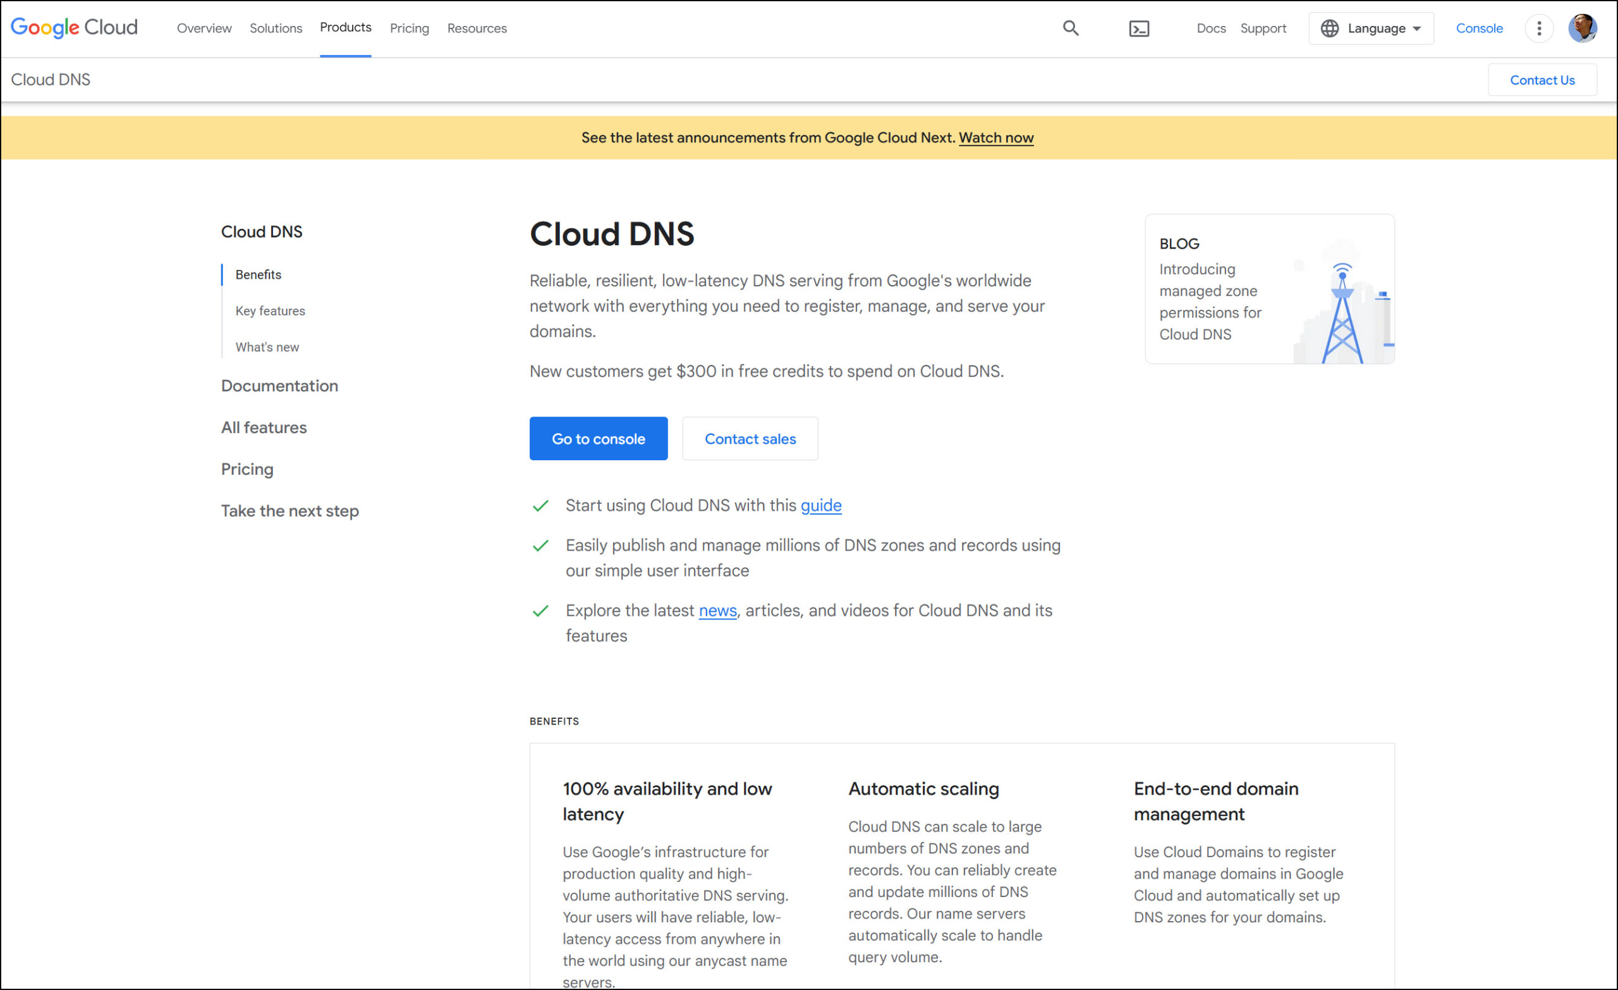The image size is (1618, 990).
Task: Open the Solutions navigation menu
Action: (275, 28)
